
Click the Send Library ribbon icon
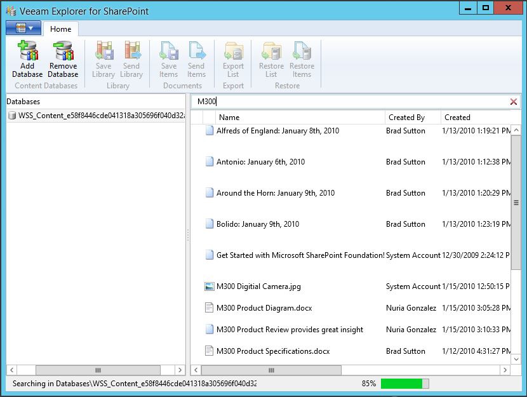coord(132,50)
